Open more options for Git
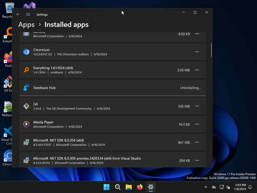 pyautogui.click(x=197, y=106)
